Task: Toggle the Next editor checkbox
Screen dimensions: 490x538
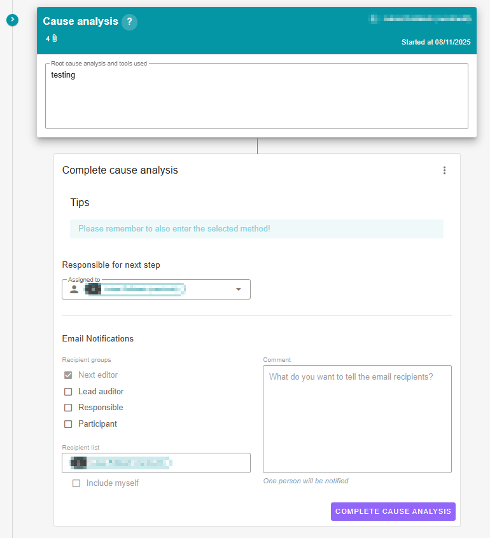Action: (x=68, y=375)
